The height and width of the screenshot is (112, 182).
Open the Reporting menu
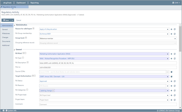(34, 3)
